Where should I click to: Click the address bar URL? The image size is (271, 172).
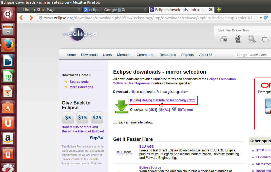click(x=148, y=18)
